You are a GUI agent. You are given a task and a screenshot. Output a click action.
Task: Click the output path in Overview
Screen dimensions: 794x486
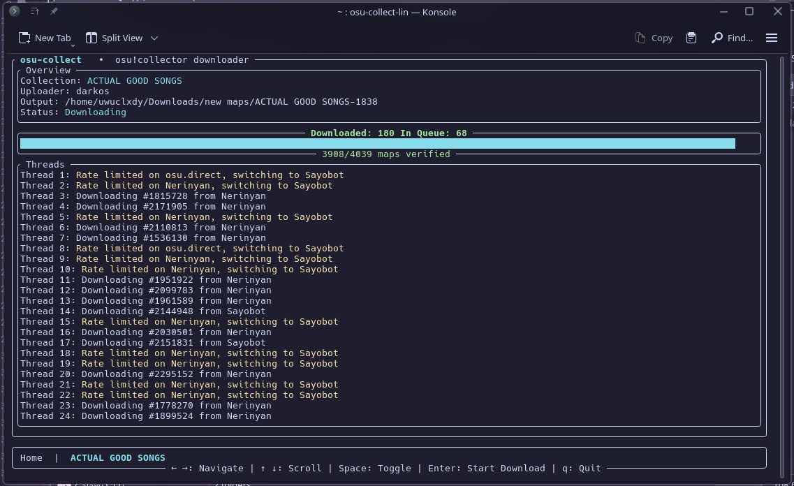[221, 102]
